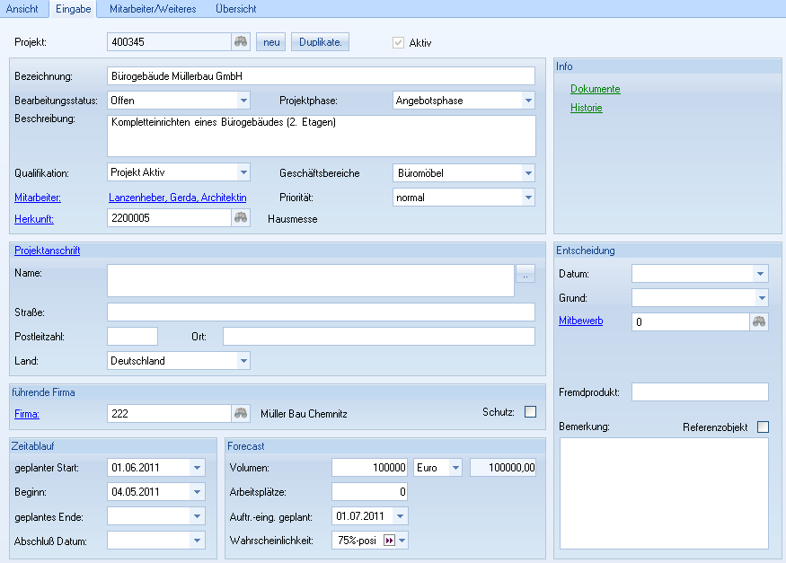
Task: Click binoculars icon in Mitbewerb field
Action: tap(759, 321)
